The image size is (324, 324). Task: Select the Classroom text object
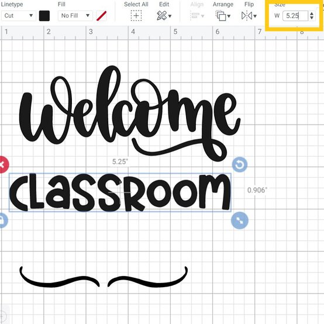click(x=120, y=192)
